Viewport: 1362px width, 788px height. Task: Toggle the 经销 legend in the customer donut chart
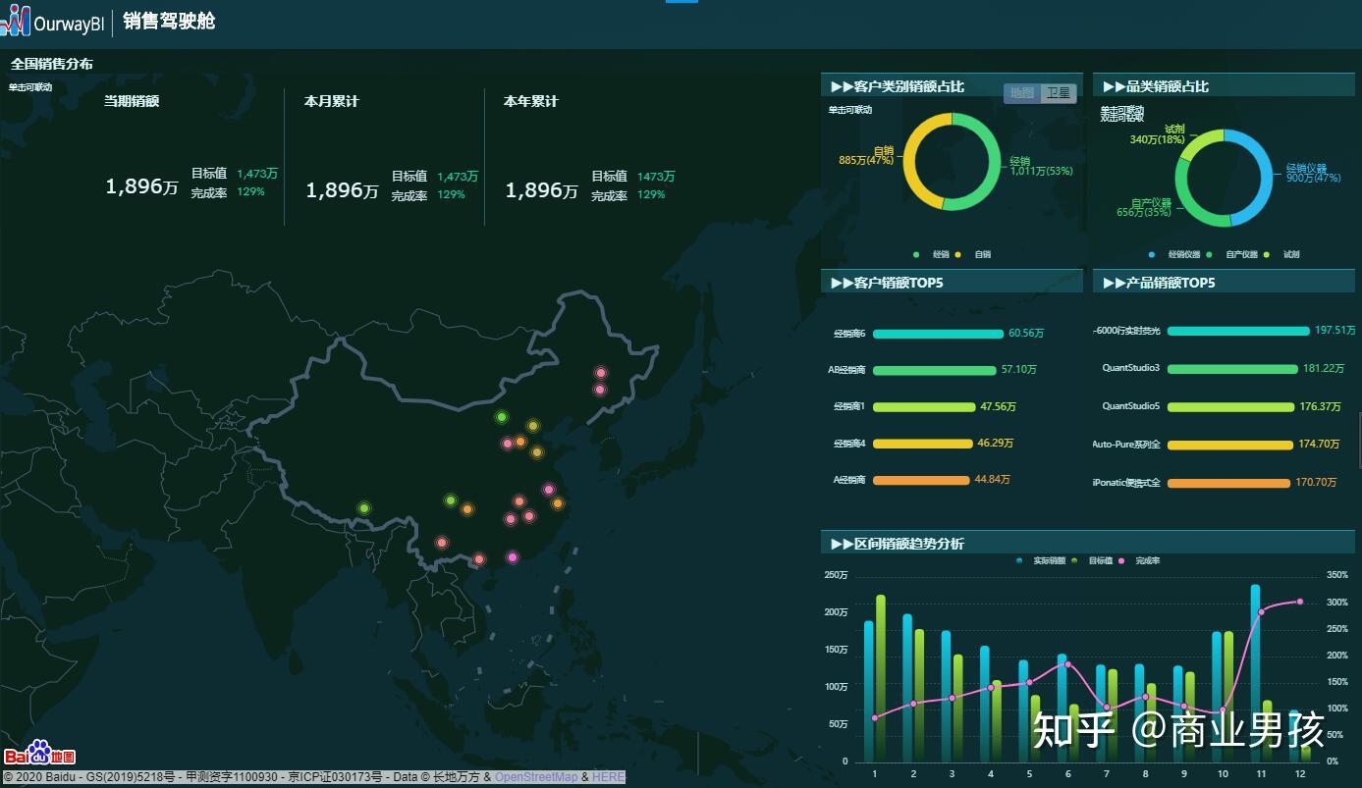(929, 254)
